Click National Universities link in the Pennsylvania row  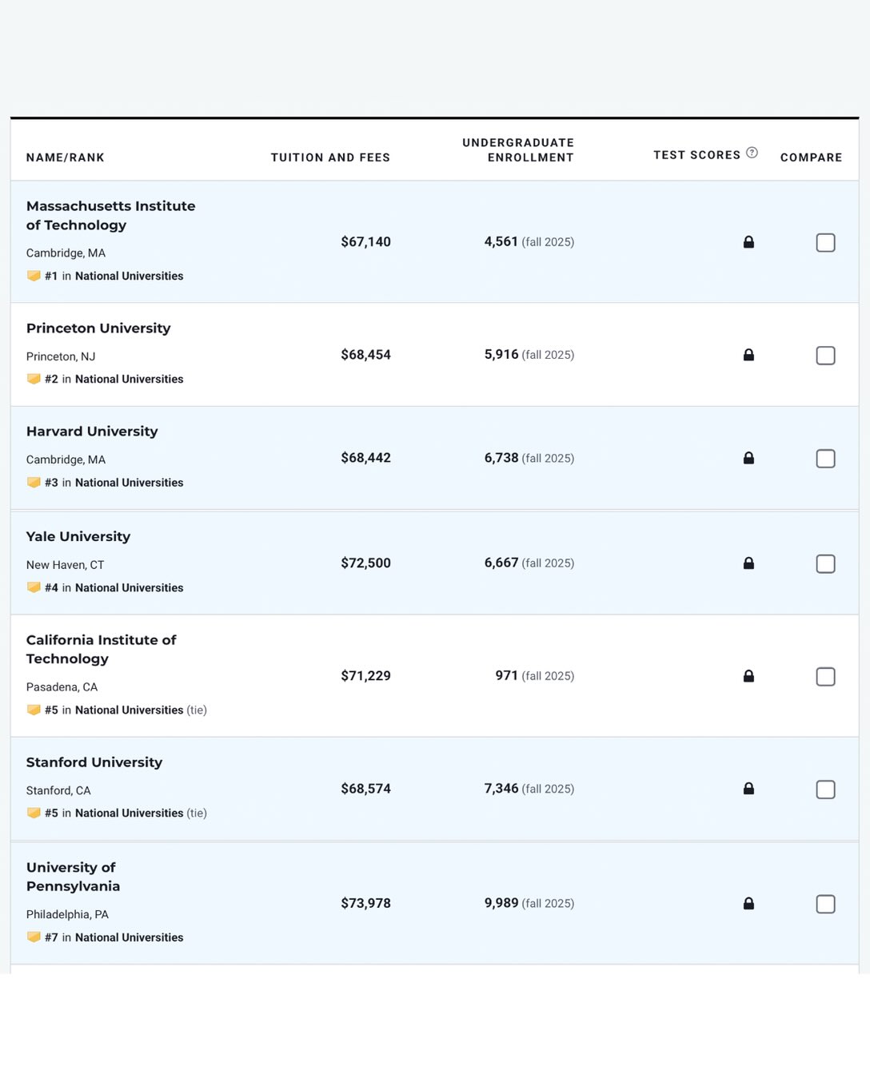(129, 937)
